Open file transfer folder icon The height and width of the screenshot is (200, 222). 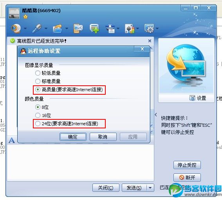coord(58,29)
